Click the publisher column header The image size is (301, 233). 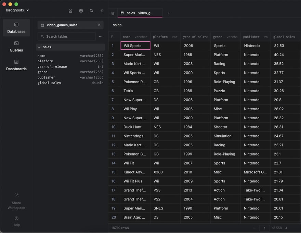[x=256, y=37]
